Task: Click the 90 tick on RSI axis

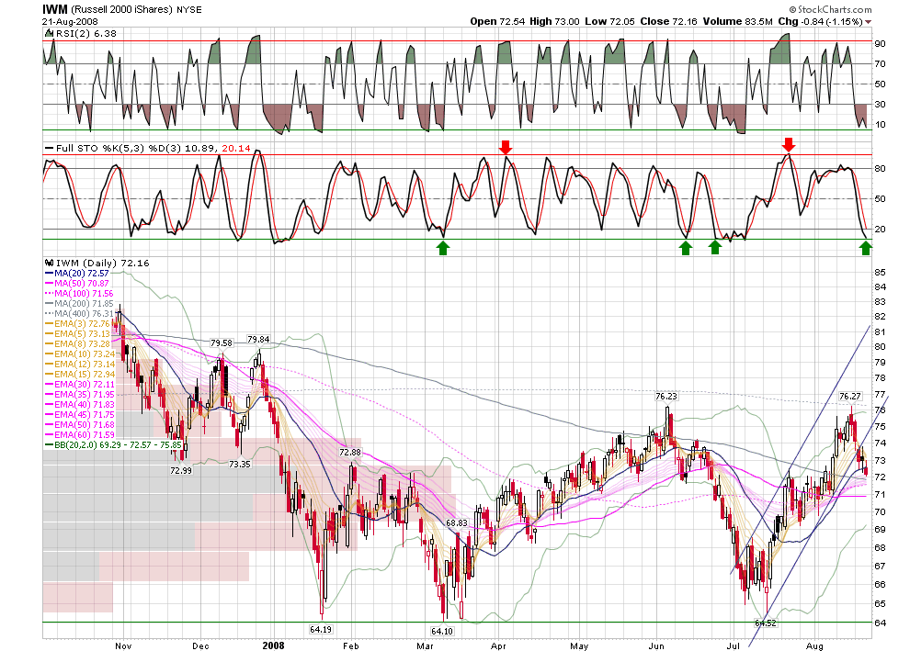Action: 881,44
